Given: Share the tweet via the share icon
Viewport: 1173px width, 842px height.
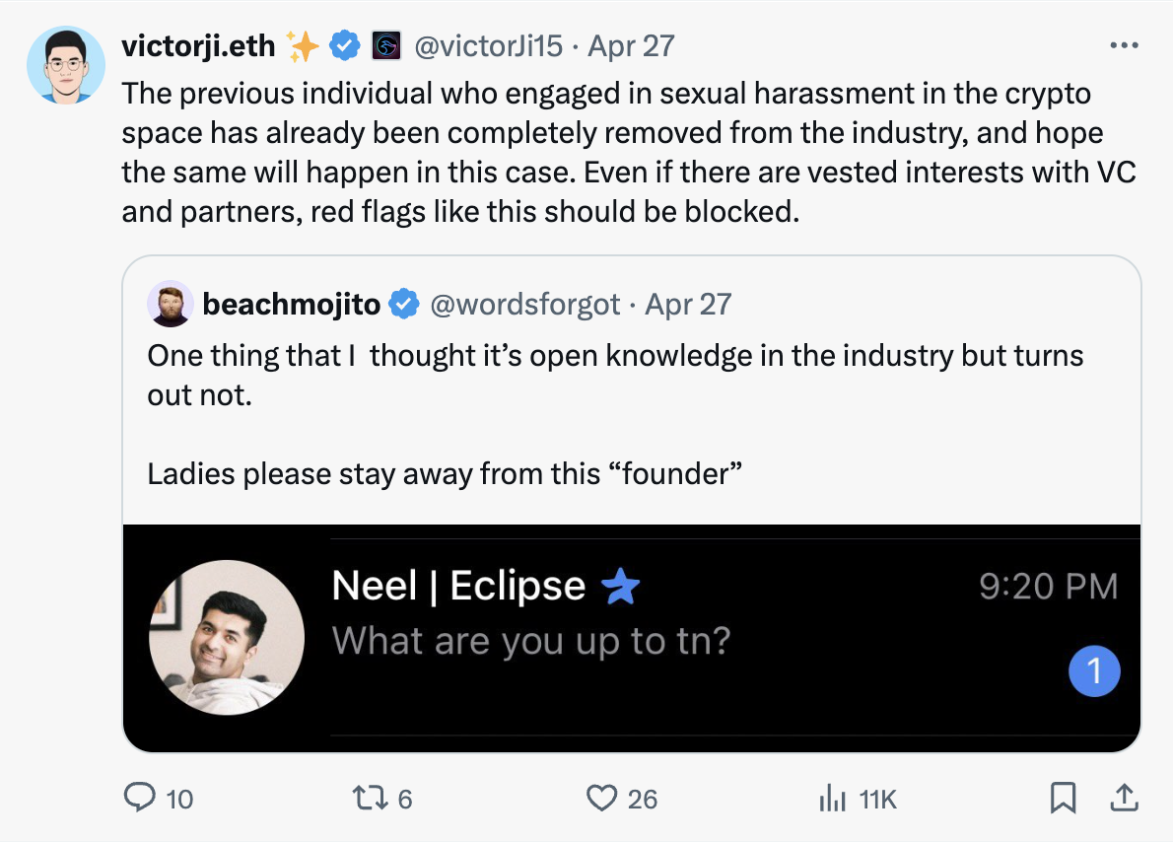Looking at the screenshot, I should point(1123,800).
